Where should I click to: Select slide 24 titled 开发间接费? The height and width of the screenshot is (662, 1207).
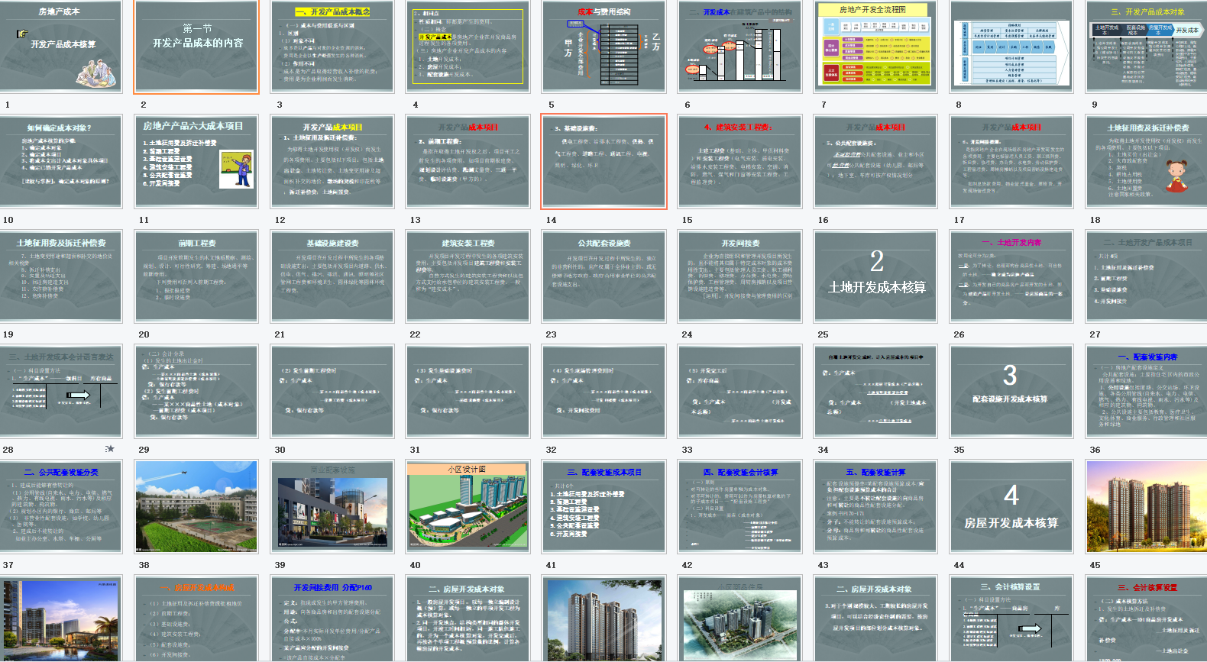click(x=740, y=276)
